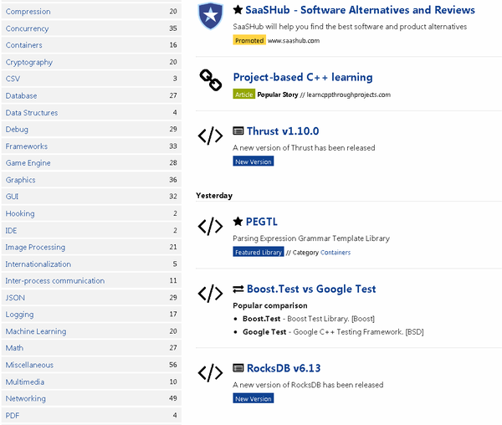The height and width of the screenshot is (425, 502).
Task: Click the code brackets icon next to RocksDB v6.13
Action: (210, 373)
